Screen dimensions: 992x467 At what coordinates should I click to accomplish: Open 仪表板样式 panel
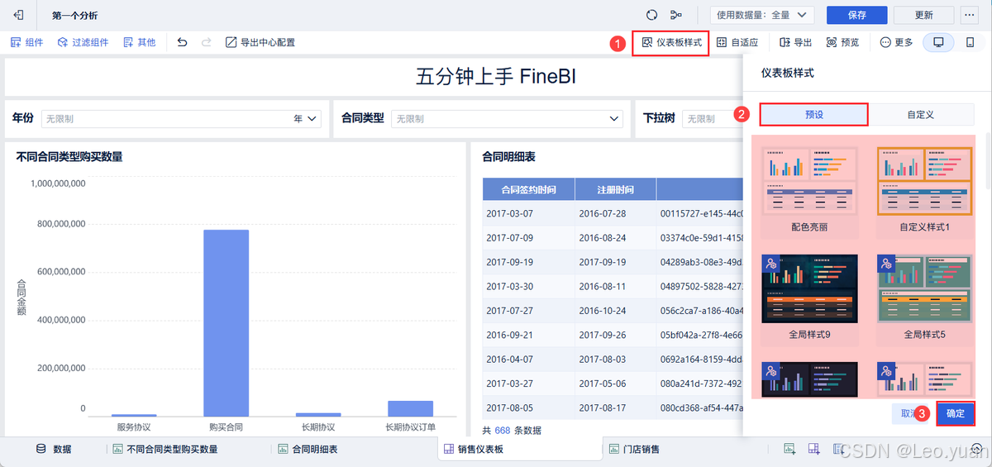point(670,42)
